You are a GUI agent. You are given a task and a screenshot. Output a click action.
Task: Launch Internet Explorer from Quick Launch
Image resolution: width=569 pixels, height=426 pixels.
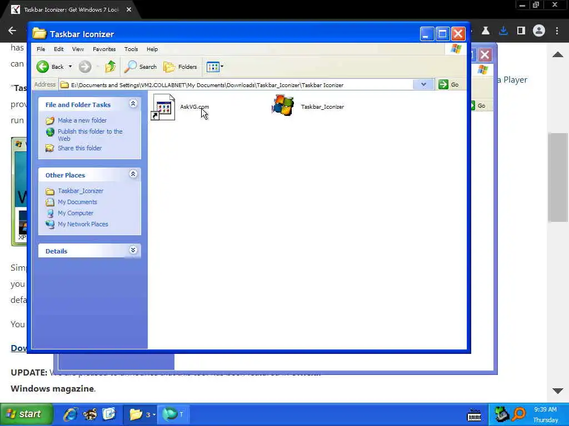click(x=71, y=414)
